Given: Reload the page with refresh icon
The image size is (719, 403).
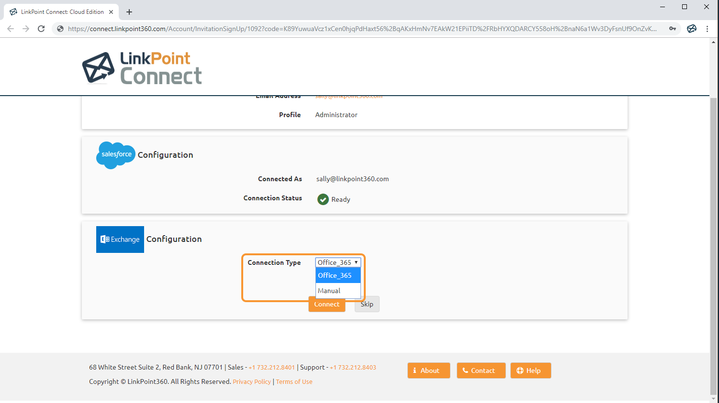Looking at the screenshot, I should click(x=41, y=29).
